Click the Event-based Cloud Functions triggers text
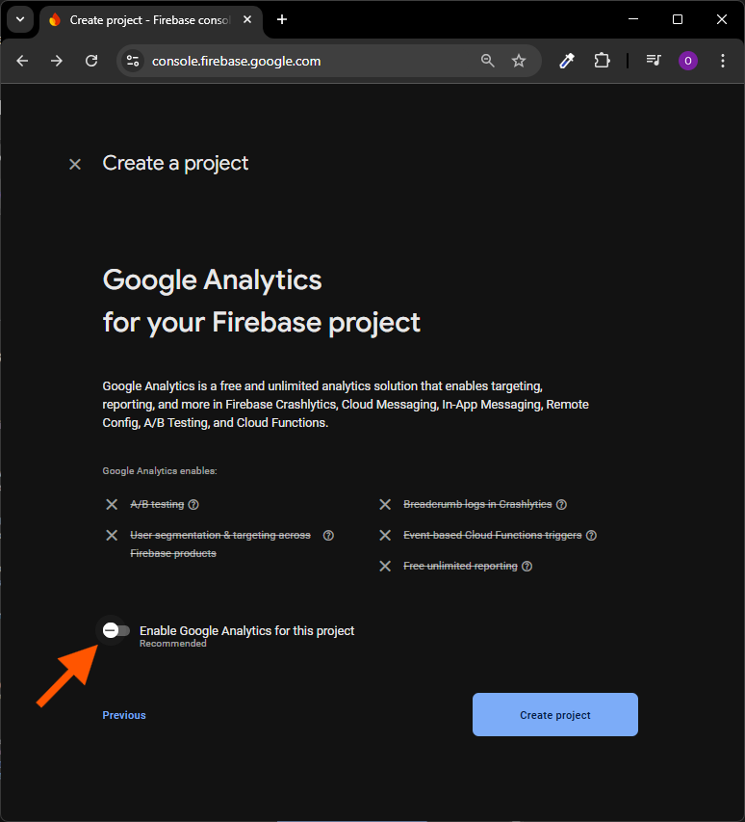This screenshot has width=745, height=822. point(493,535)
